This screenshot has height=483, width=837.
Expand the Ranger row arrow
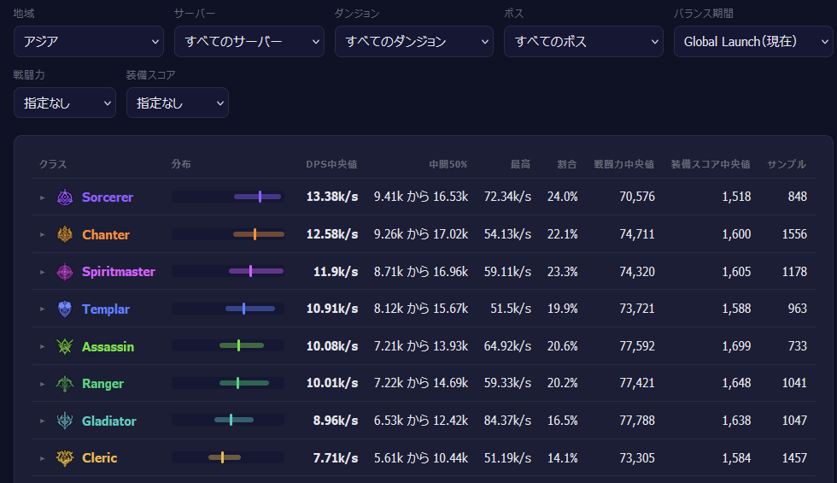[42, 384]
